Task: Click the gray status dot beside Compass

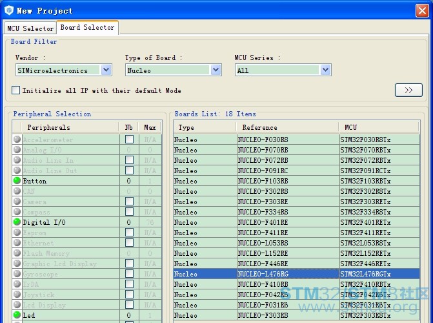Action: click(x=17, y=211)
